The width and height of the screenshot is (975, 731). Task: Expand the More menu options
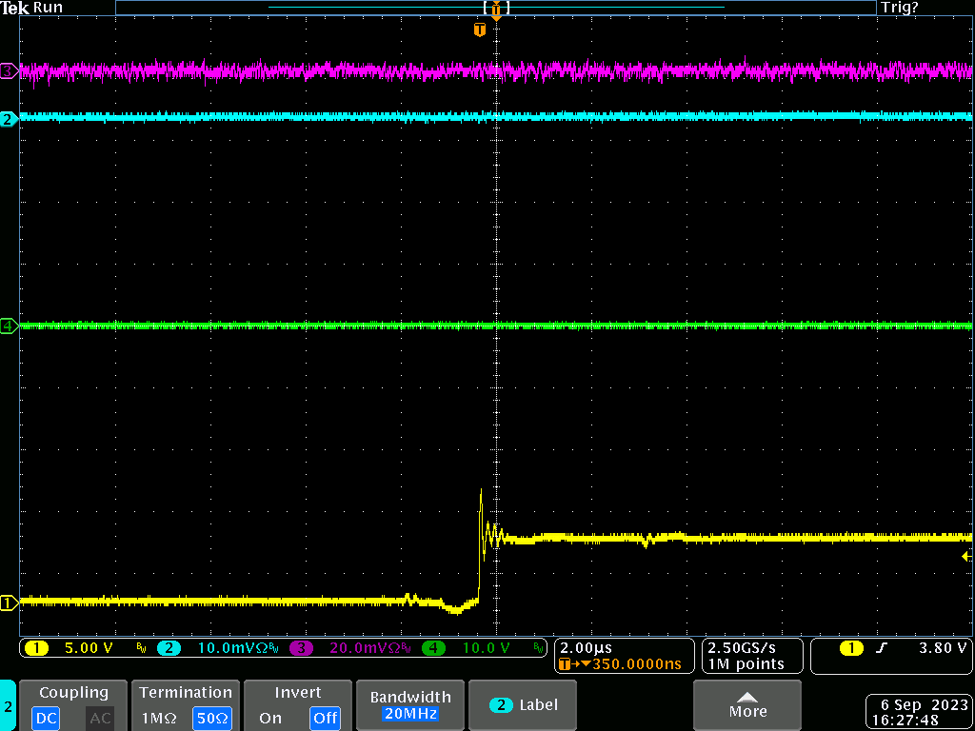(747, 705)
